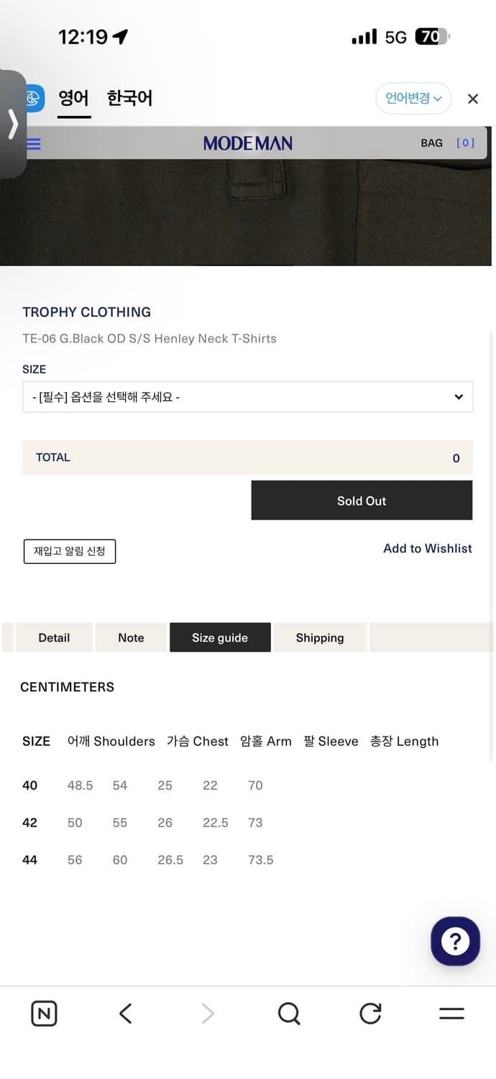Open the help question mark bubble
This screenshot has width=496, height=1079.
coord(455,941)
